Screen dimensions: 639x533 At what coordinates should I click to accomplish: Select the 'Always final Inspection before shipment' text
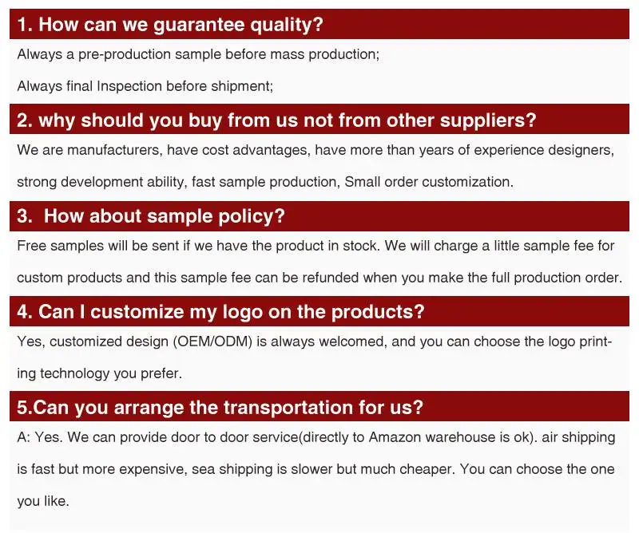point(145,86)
